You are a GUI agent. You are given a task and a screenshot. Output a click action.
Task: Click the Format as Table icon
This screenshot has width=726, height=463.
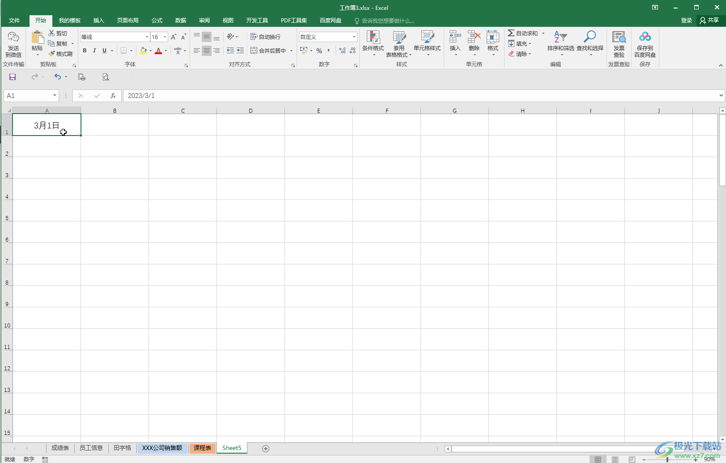399,37
